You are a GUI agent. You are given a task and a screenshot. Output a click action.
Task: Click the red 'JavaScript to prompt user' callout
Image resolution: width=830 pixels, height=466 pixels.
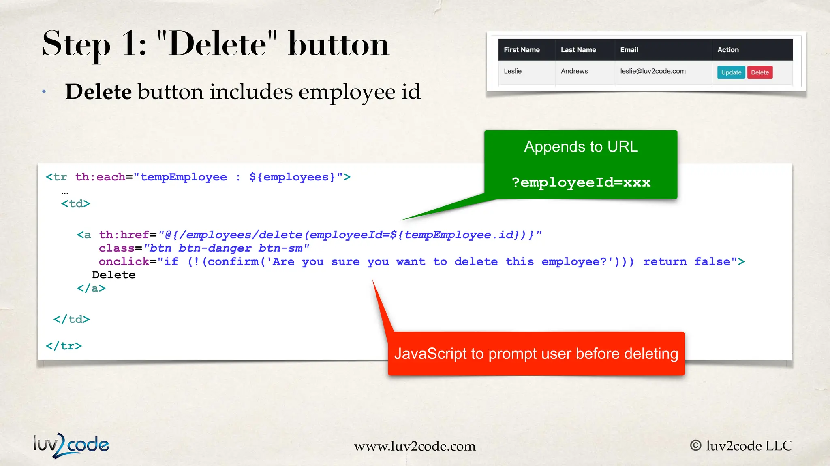pos(536,354)
